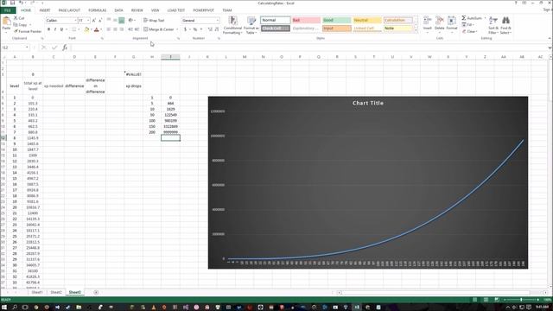Switch to PAGE LAYOUT ribbon tab
Screen dimensions: 553x311
pyautogui.click(x=69, y=10)
